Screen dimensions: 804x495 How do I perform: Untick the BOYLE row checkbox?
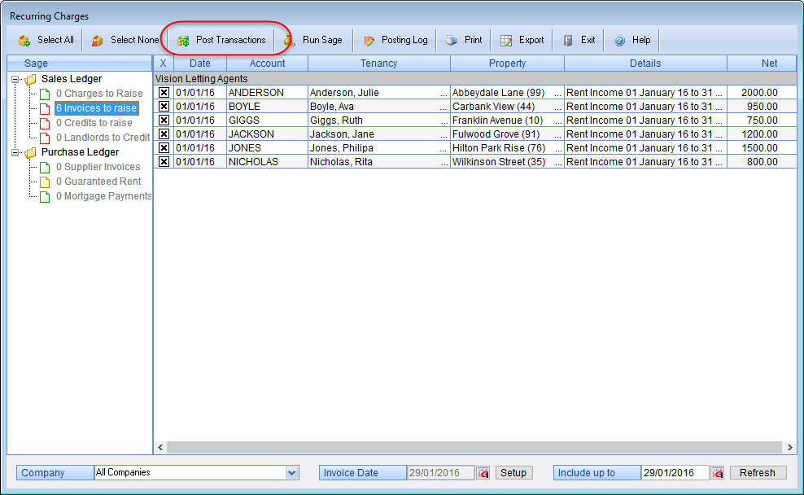coord(164,106)
